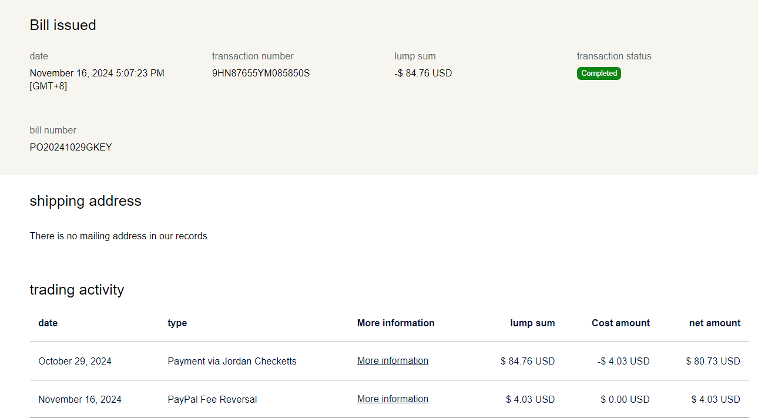Click the Cost amount column header
This screenshot has width=758, height=418.
coord(621,323)
